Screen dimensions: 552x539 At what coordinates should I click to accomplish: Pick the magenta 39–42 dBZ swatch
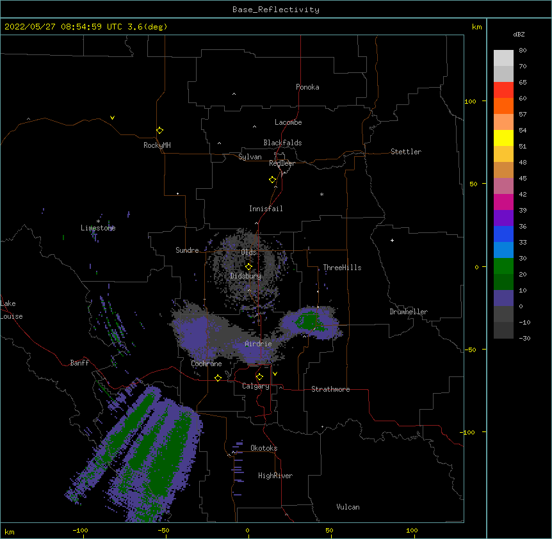tap(503, 202)
